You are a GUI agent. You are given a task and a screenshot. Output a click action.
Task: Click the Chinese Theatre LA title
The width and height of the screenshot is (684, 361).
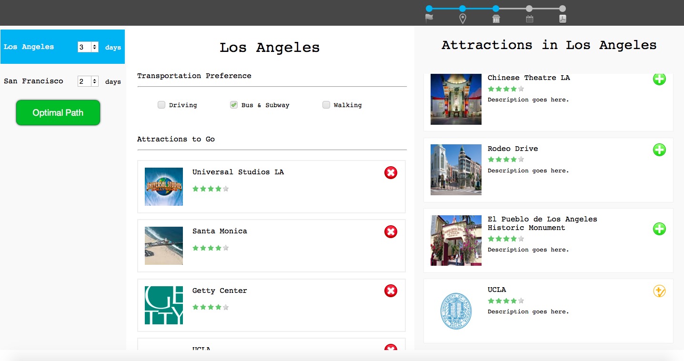click(x=529, y=78)
